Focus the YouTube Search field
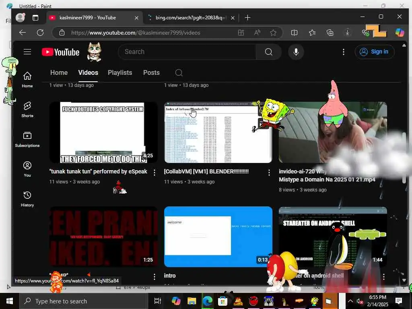This screenshot has height=309, width=412. (x=187, y=52)
